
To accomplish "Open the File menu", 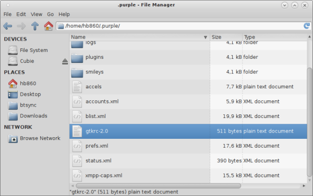I will point(7,15).
